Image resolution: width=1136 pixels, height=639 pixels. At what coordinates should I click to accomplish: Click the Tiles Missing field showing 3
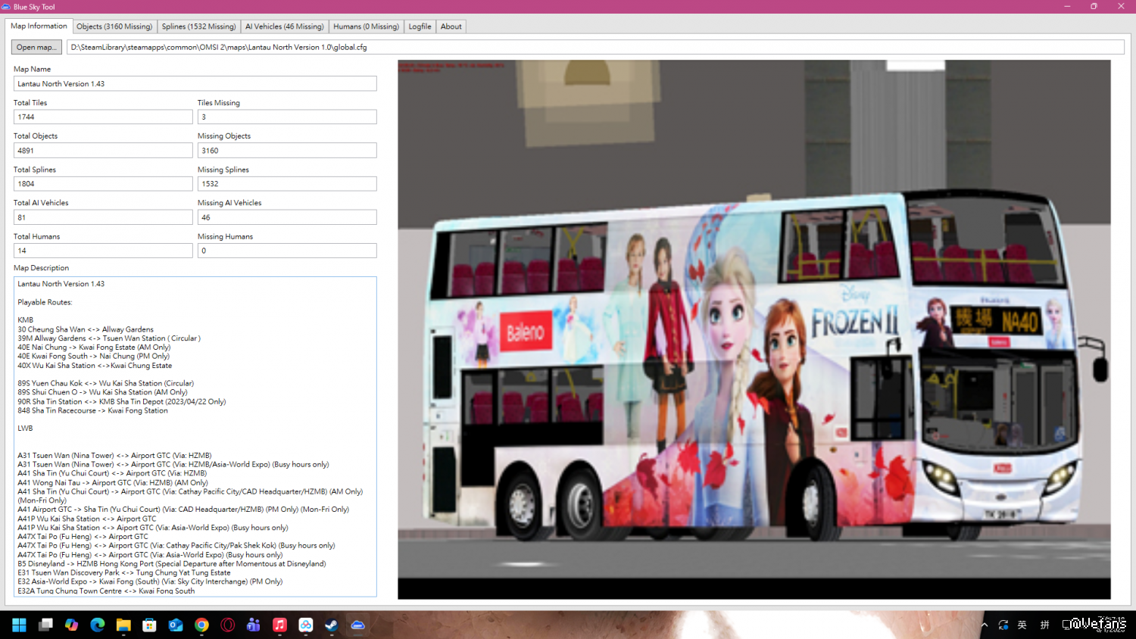pos(287,117)
